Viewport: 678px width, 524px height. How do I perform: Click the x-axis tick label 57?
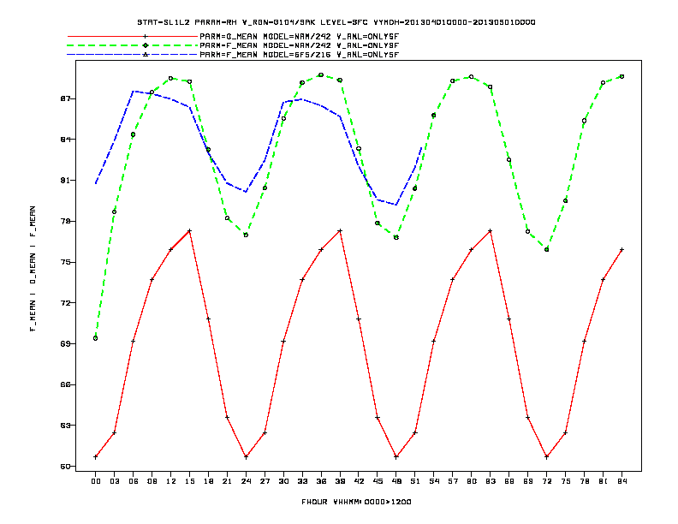tap(453, 481)
